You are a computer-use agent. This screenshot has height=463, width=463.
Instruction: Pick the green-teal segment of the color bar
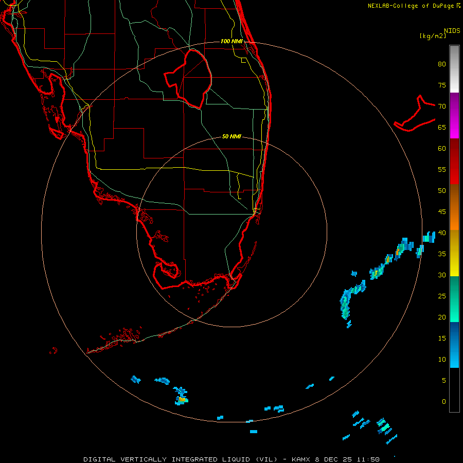click(x=454, y=299)
